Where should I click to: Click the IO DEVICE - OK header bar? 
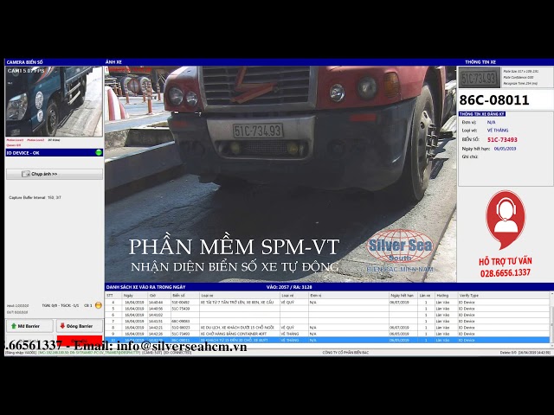55,153
